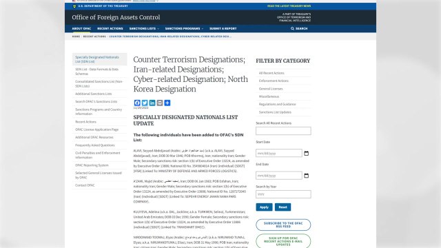The height and width of the screenshot is (248, 441).
Task: Focus the Search All Recent Actions field
Action: [x=283, y=131]
